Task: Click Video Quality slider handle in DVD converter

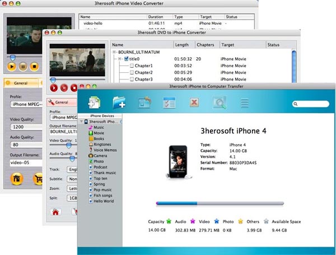Action: point(69,146)
